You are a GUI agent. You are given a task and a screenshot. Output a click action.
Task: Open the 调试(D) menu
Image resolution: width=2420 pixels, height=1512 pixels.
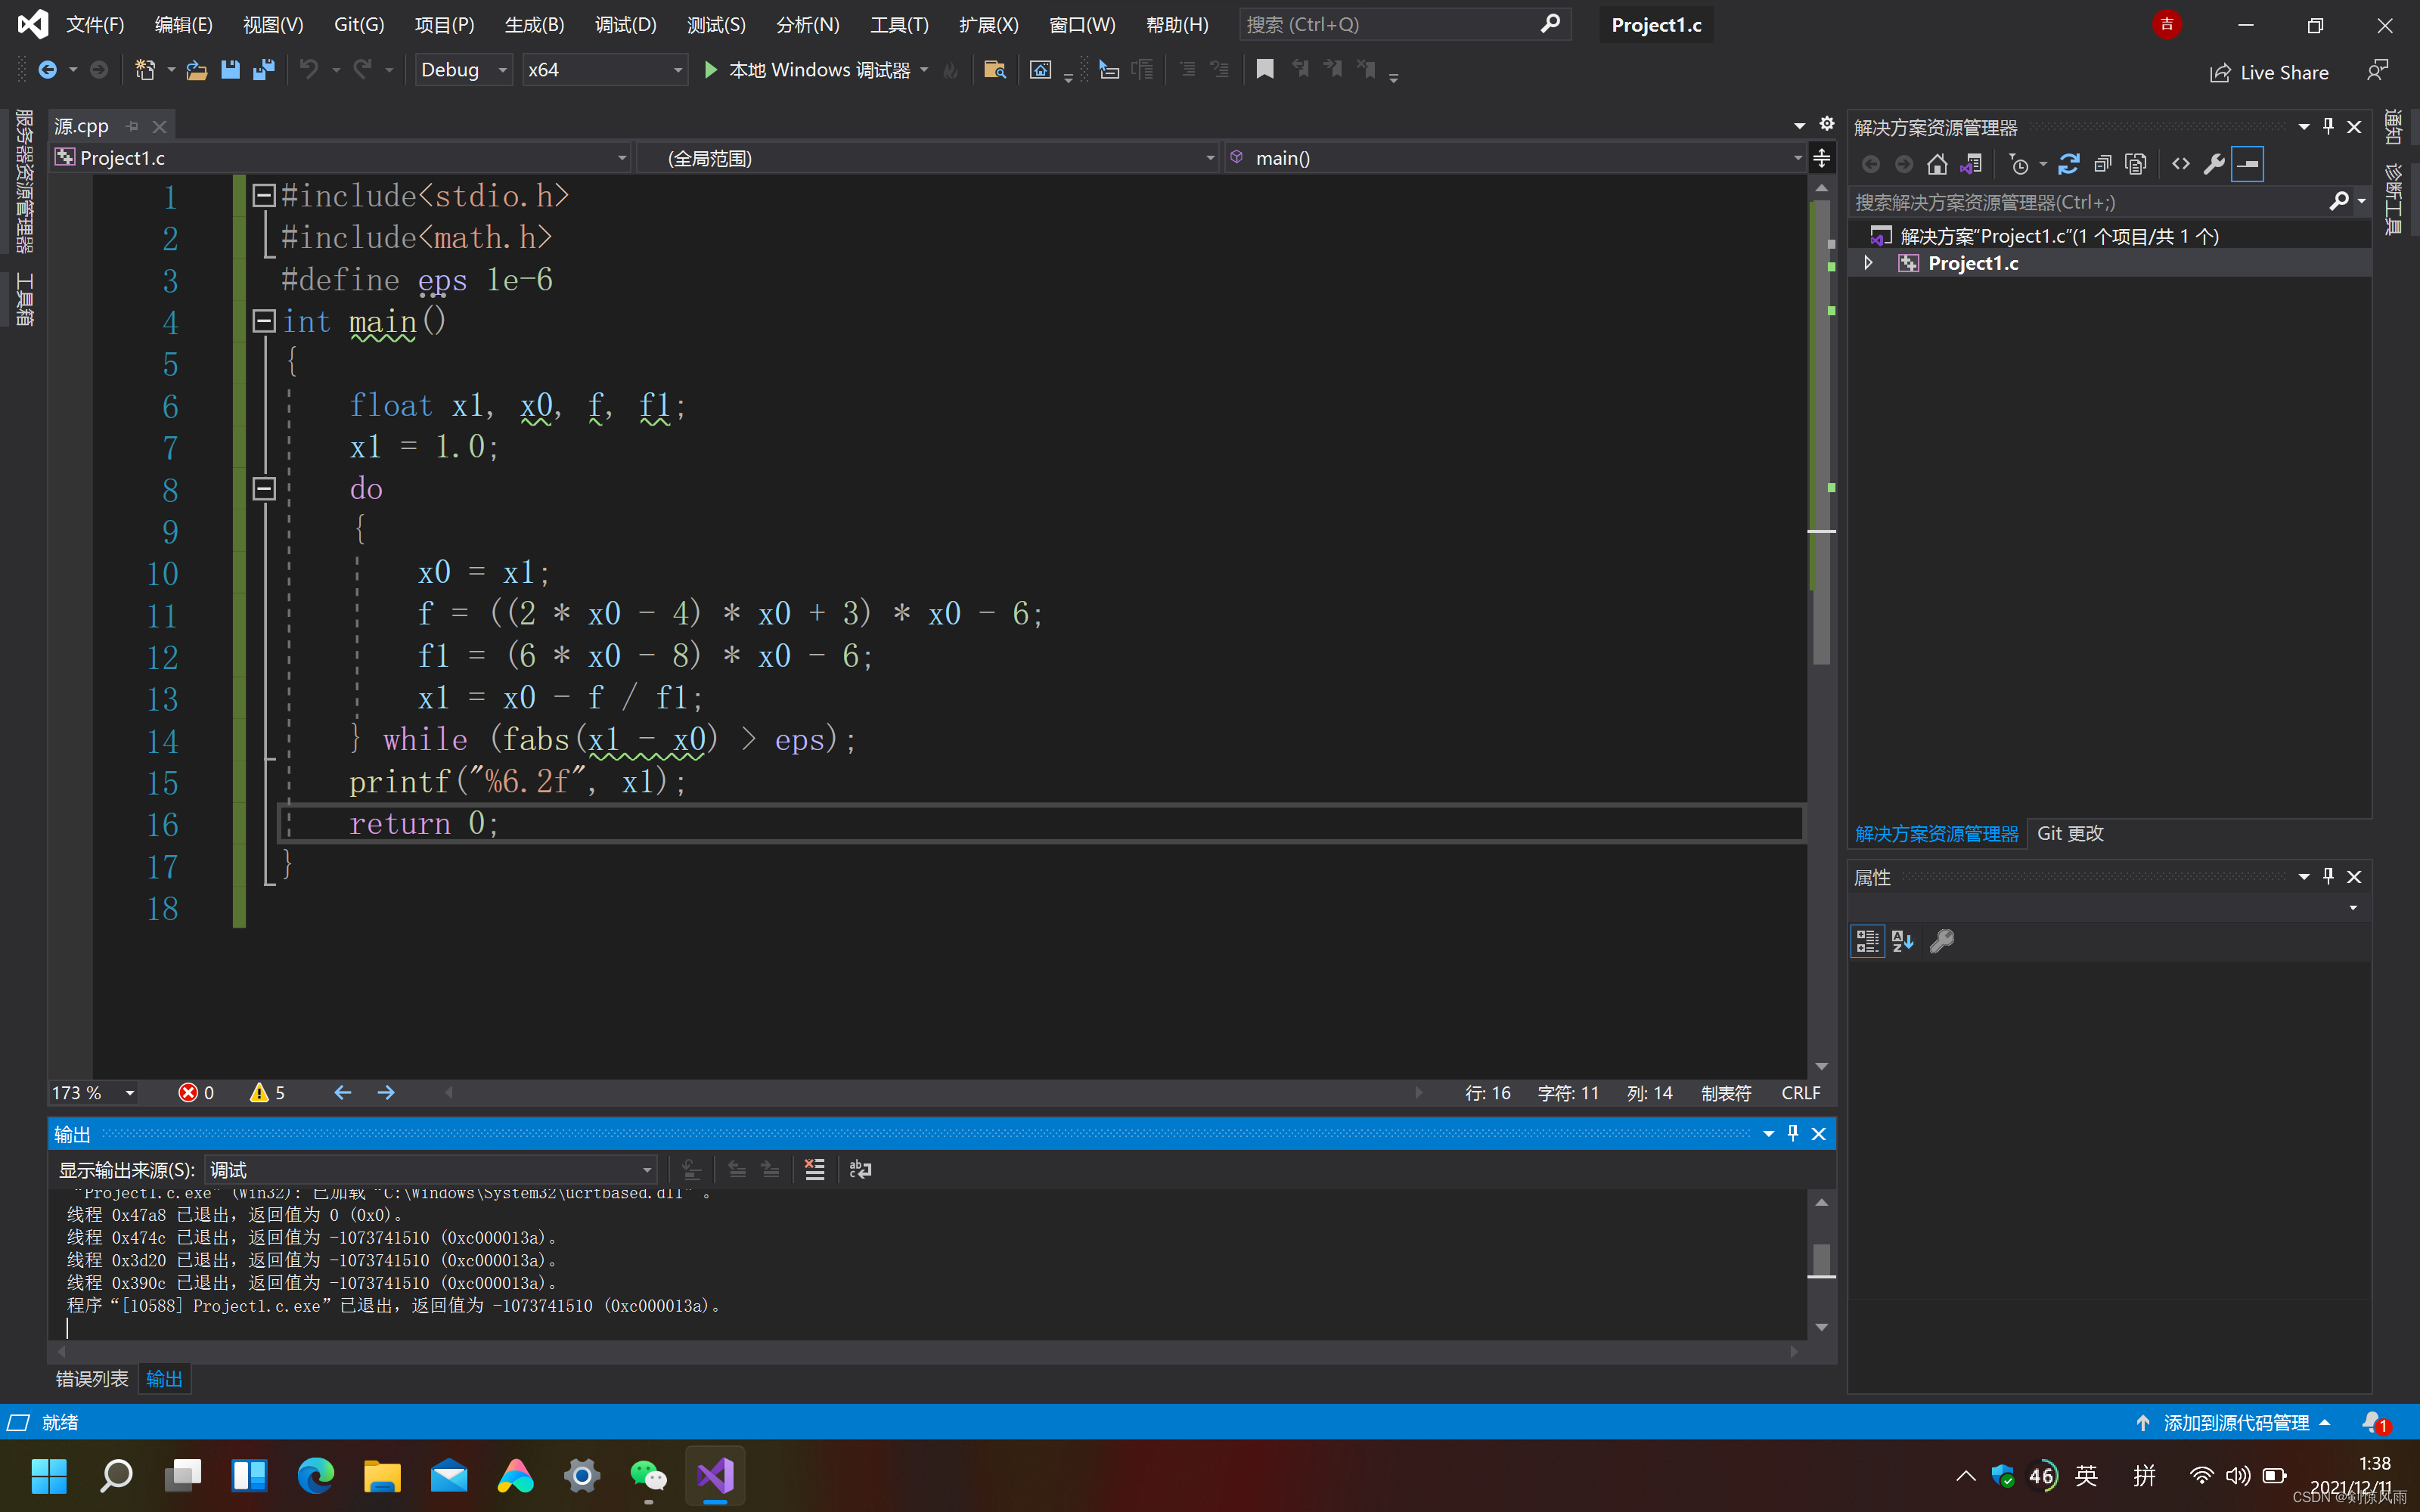point(625,25)
